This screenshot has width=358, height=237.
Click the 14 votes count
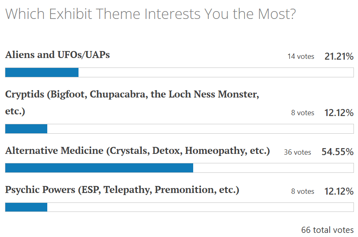click(300, 57)
